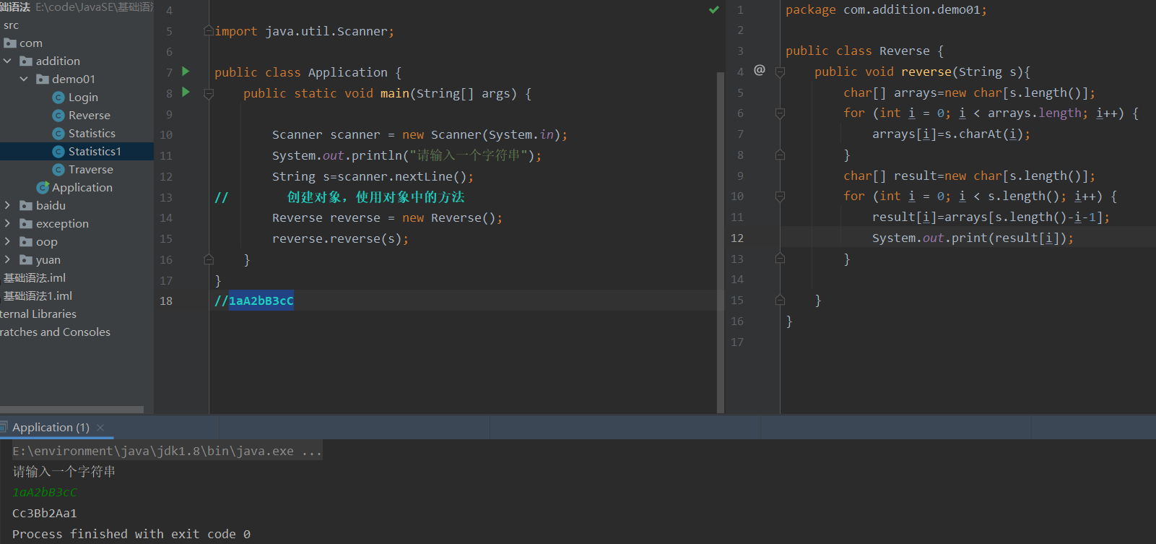Fold the main method in Application
1156x544 pixels.
209,94
